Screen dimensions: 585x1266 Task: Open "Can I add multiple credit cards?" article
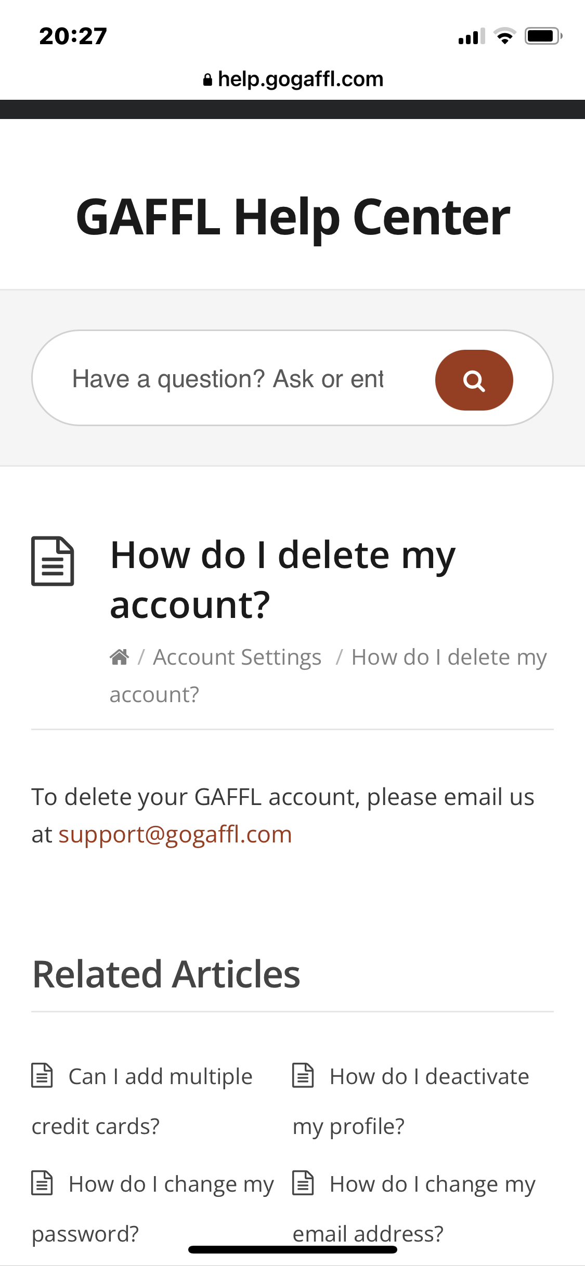[160, 1077]
